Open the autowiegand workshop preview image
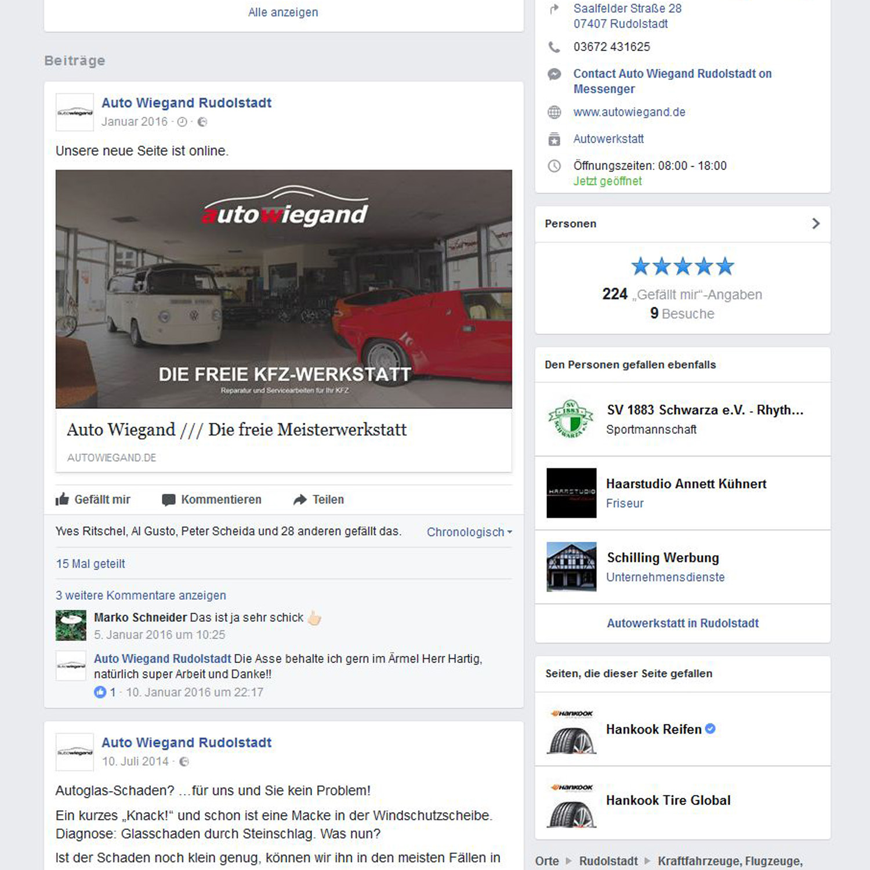This screenshot has width=870, height=870. click(x=284, y=289)
